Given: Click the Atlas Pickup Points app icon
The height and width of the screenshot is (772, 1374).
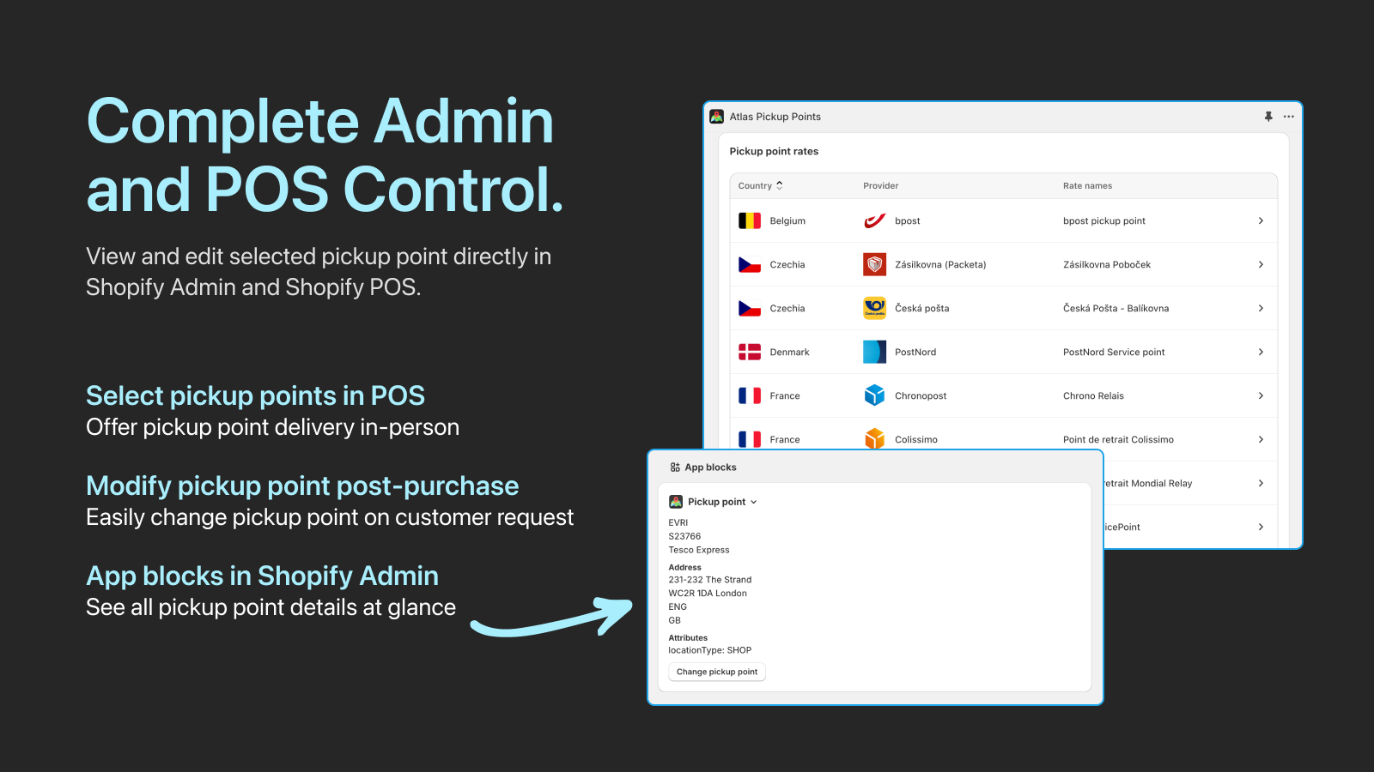Looking at the screenshot, I should 717,117.
